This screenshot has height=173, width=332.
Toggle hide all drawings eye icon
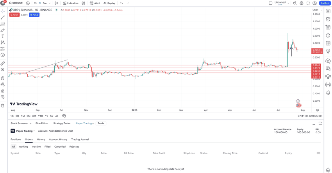click(3, 97)
